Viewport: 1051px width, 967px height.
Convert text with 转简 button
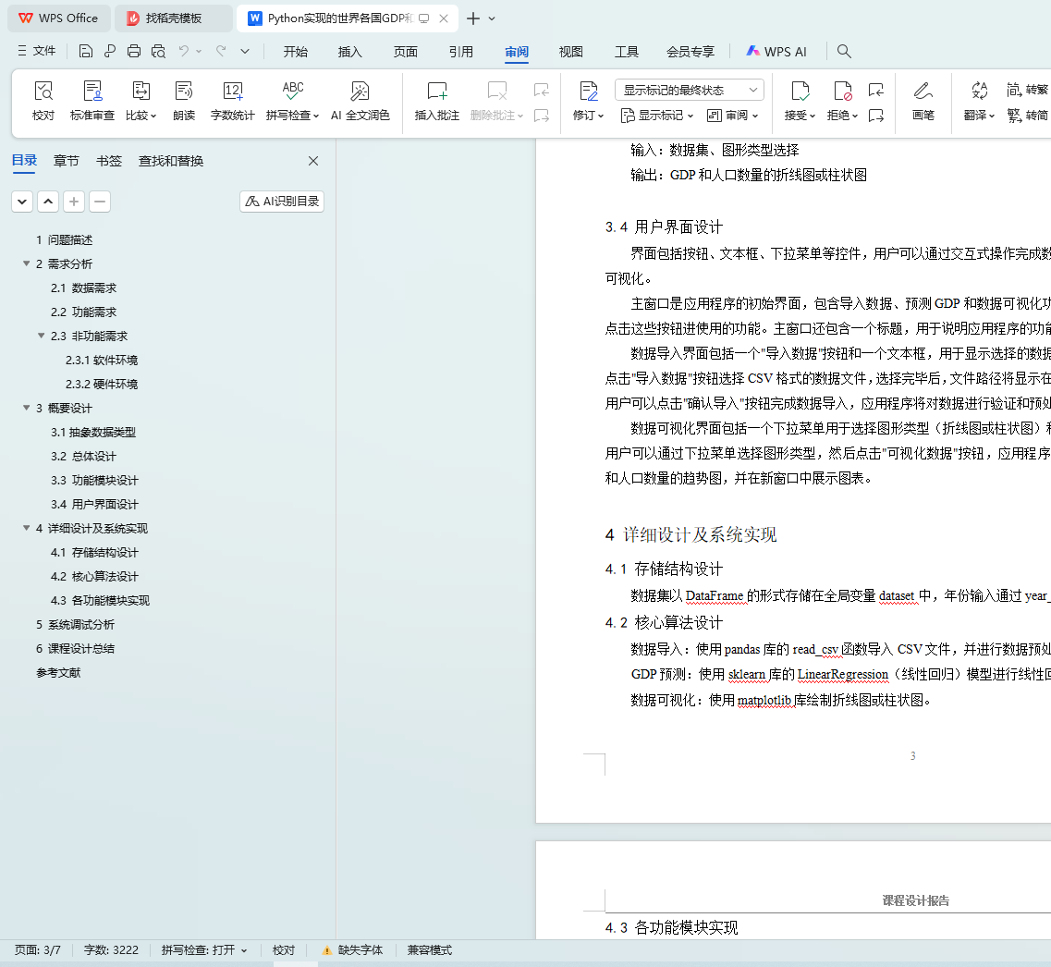[1028, 116]
